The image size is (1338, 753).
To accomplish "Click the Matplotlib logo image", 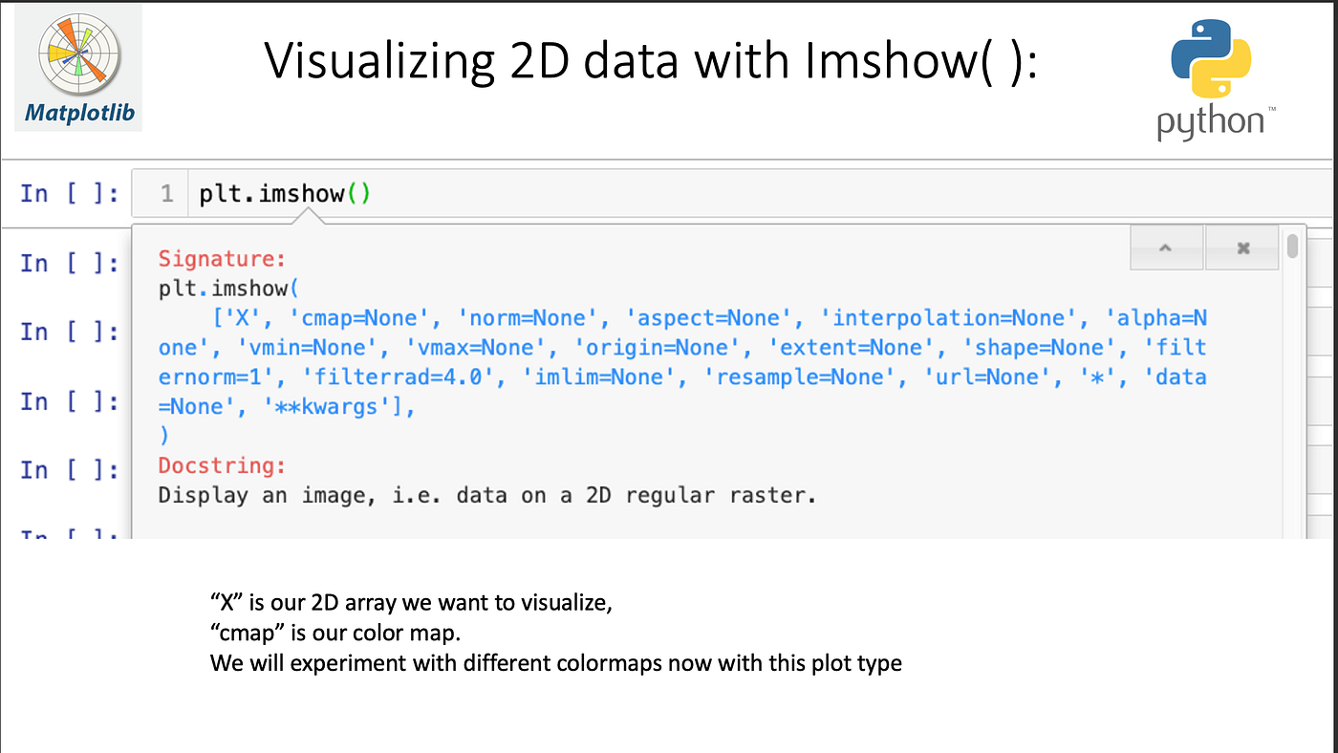I will (x=79, y=67).
